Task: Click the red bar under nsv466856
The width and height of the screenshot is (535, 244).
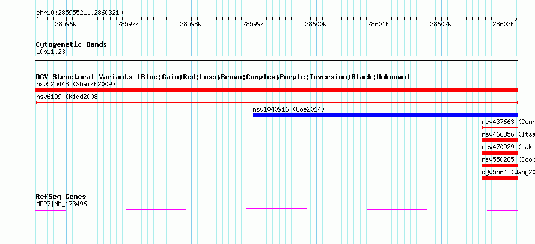Action: [500, 140]
